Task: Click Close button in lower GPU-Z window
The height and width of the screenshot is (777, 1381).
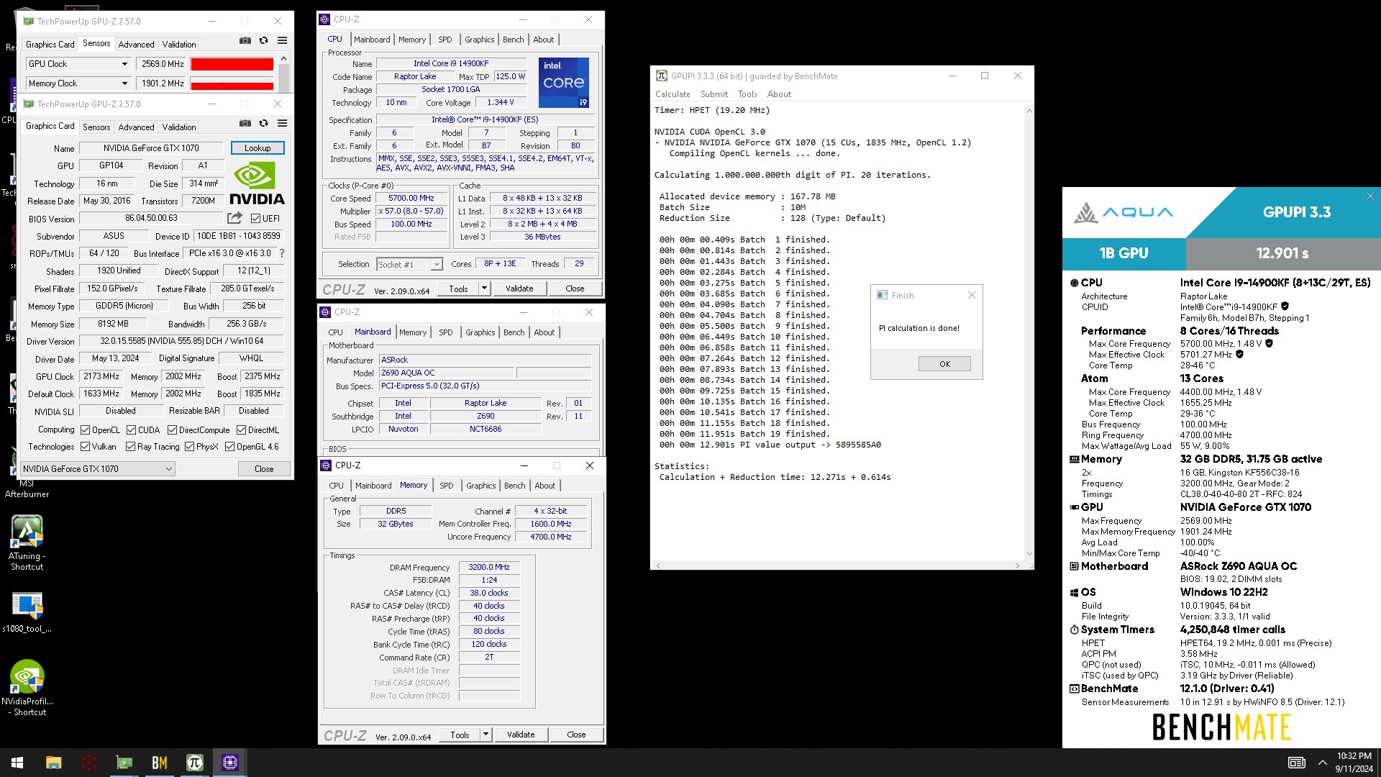Action: click(264, 469)
